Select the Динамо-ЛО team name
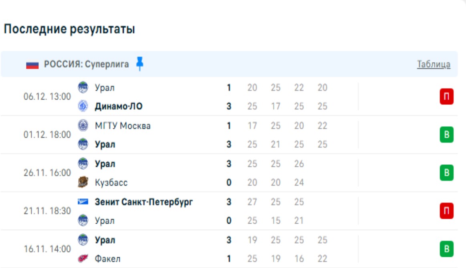466x268 pixels. [119, 106]
